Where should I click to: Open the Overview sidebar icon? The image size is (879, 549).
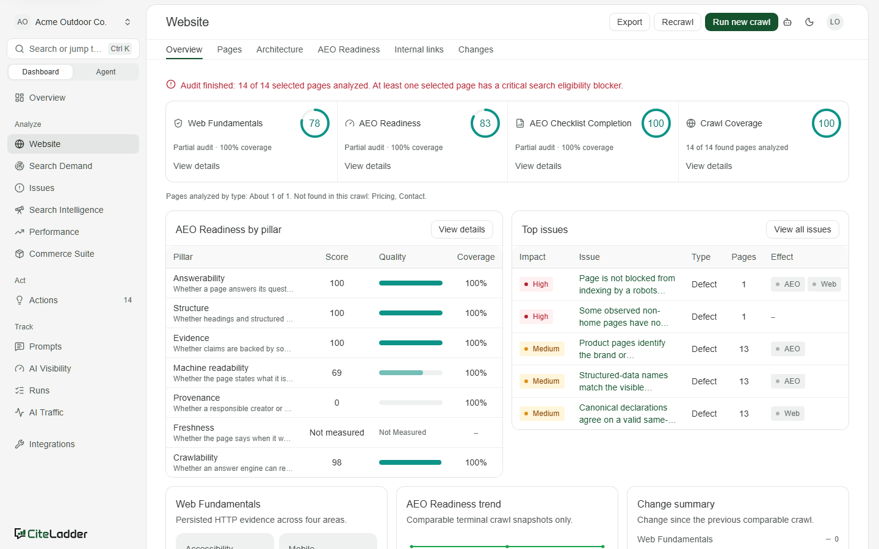20,98
